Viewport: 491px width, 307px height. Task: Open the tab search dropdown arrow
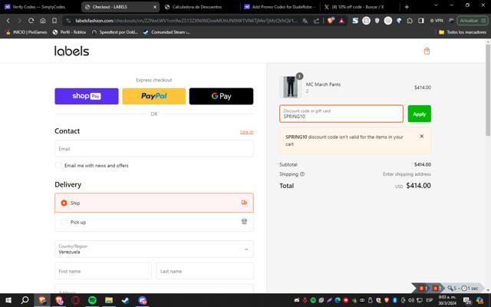436,5
